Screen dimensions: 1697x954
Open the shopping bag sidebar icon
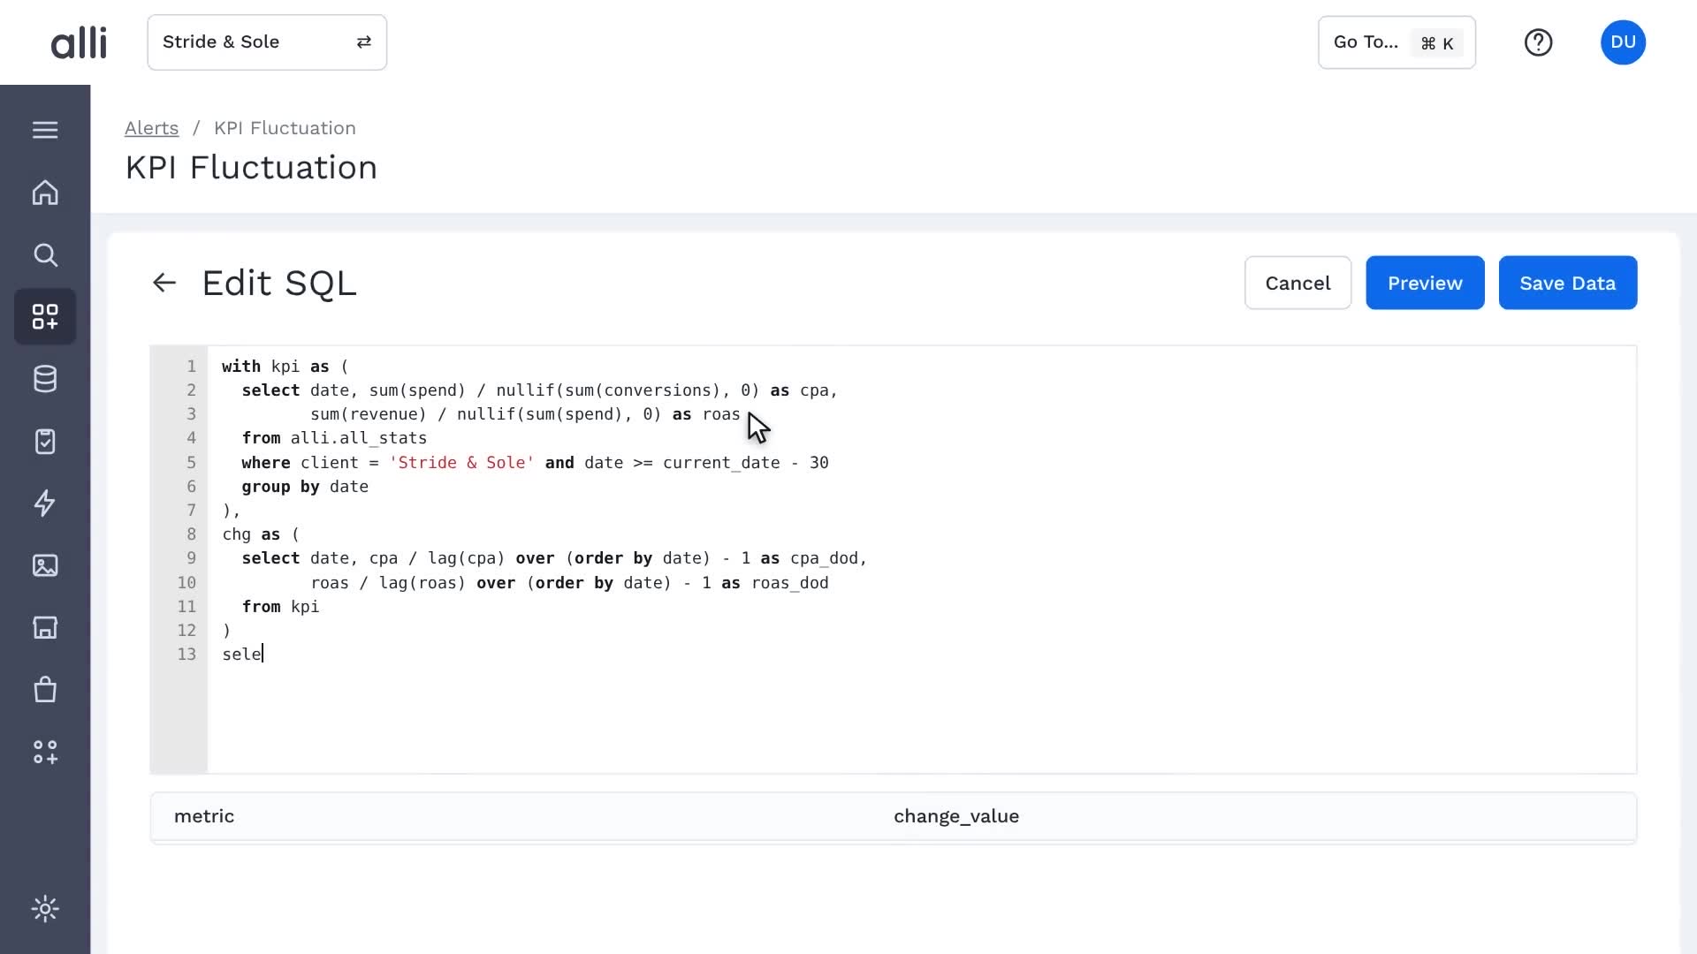tap(45, 690)
